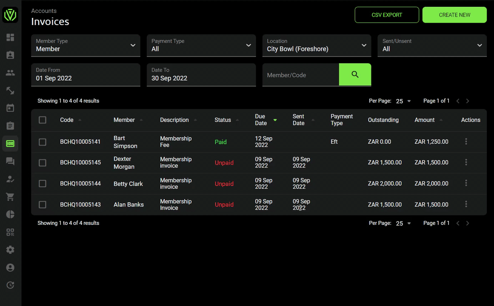Click the Member/Code search field
This screenshot has height=306, width=494.
(300, 75)
